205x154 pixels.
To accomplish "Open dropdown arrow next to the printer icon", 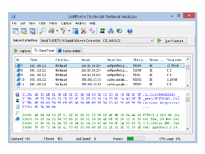I will click(x=57, y=31).
